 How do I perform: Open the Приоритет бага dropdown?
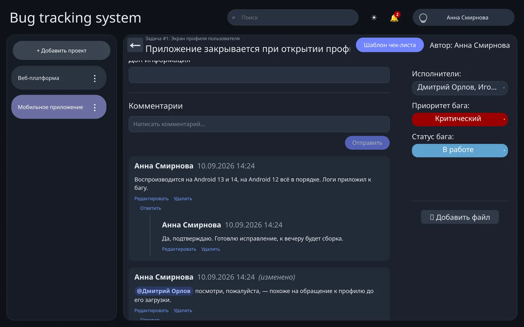click(x=460, y=119)
